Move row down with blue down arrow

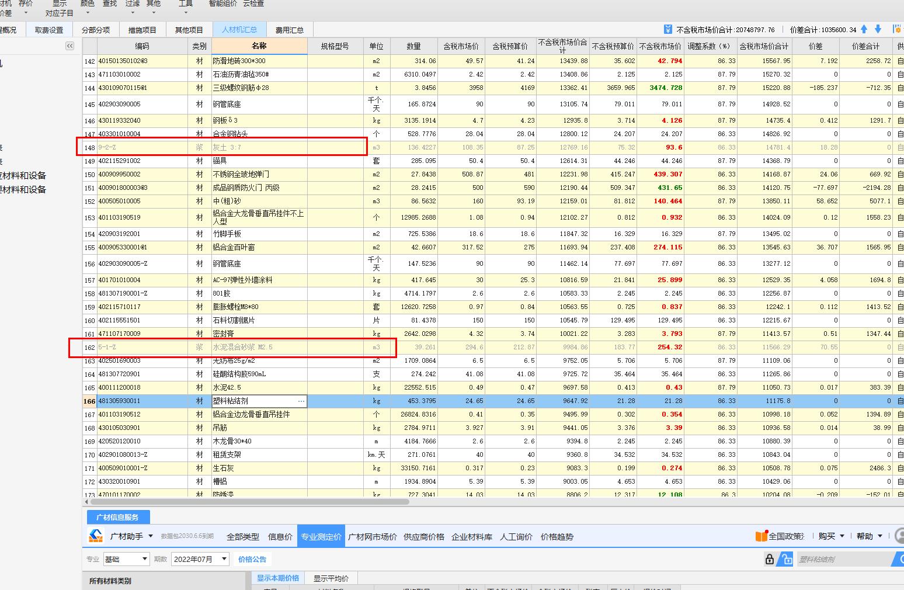click(x=878, y=29)
